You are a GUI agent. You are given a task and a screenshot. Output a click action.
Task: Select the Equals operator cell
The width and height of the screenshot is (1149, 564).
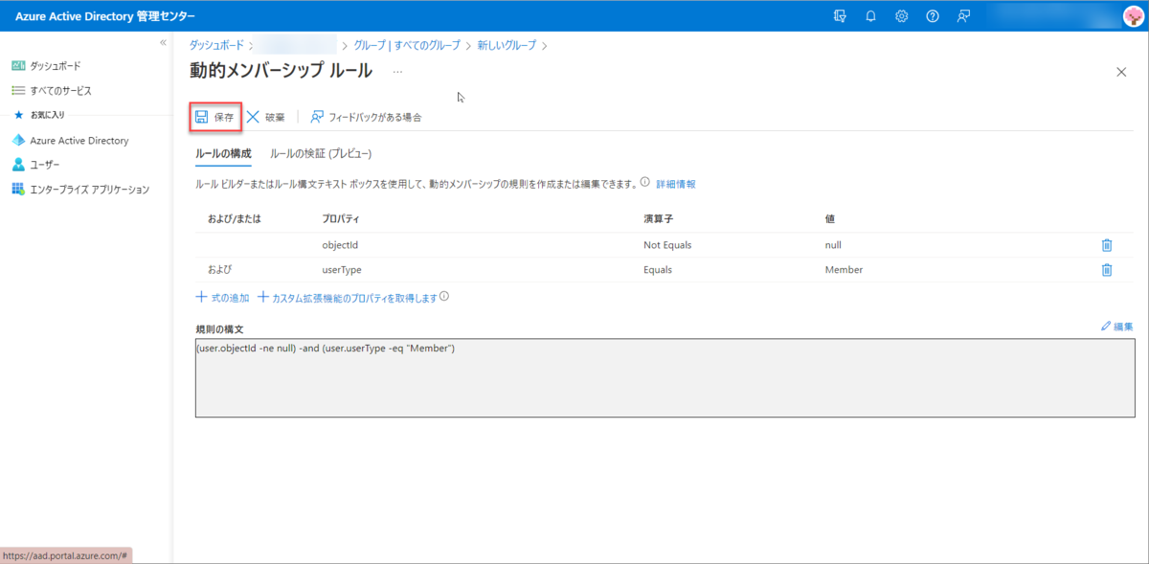(658, 270)
